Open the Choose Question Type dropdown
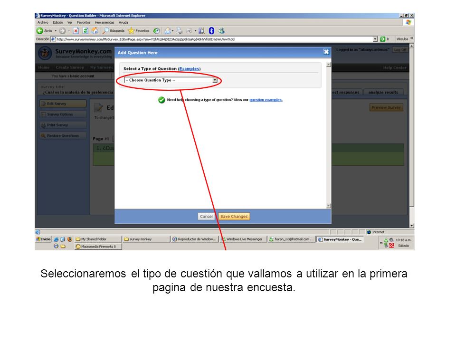 pyautogui.click(x=171, y=80)
